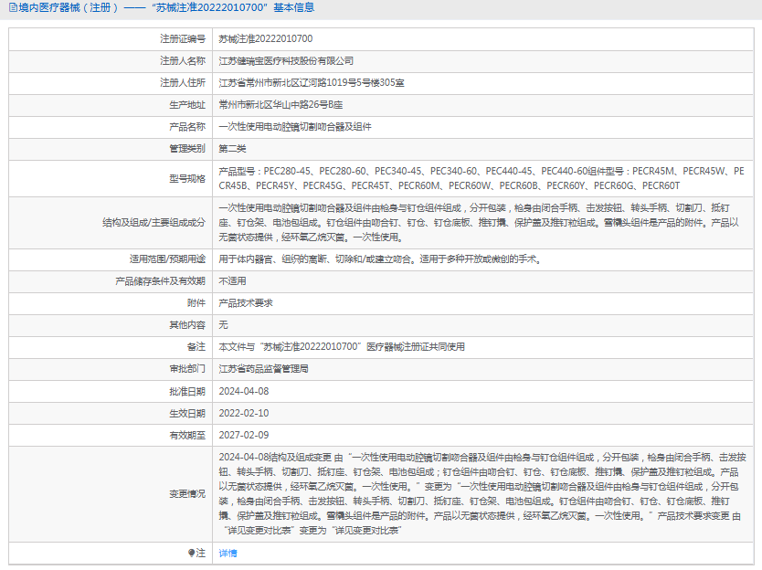Select the model list starting PEC280-45
Viewport: 762px width, 570px height.
coord(482,178)
